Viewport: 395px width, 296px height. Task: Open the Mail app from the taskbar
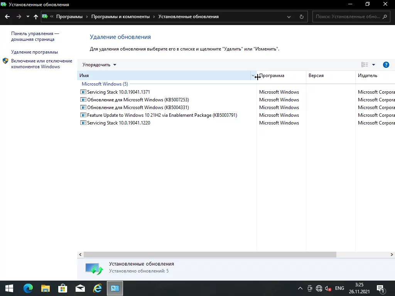(80, 288)
